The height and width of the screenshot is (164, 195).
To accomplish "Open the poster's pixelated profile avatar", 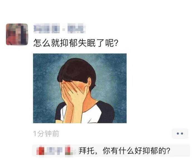I will (x=17, y=34).
